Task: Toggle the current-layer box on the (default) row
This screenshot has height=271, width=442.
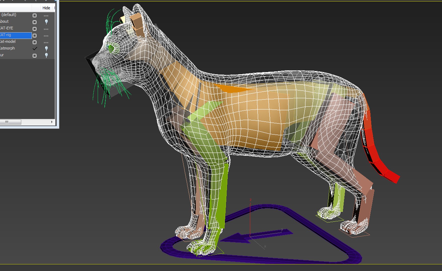Action: pos(35,15)
